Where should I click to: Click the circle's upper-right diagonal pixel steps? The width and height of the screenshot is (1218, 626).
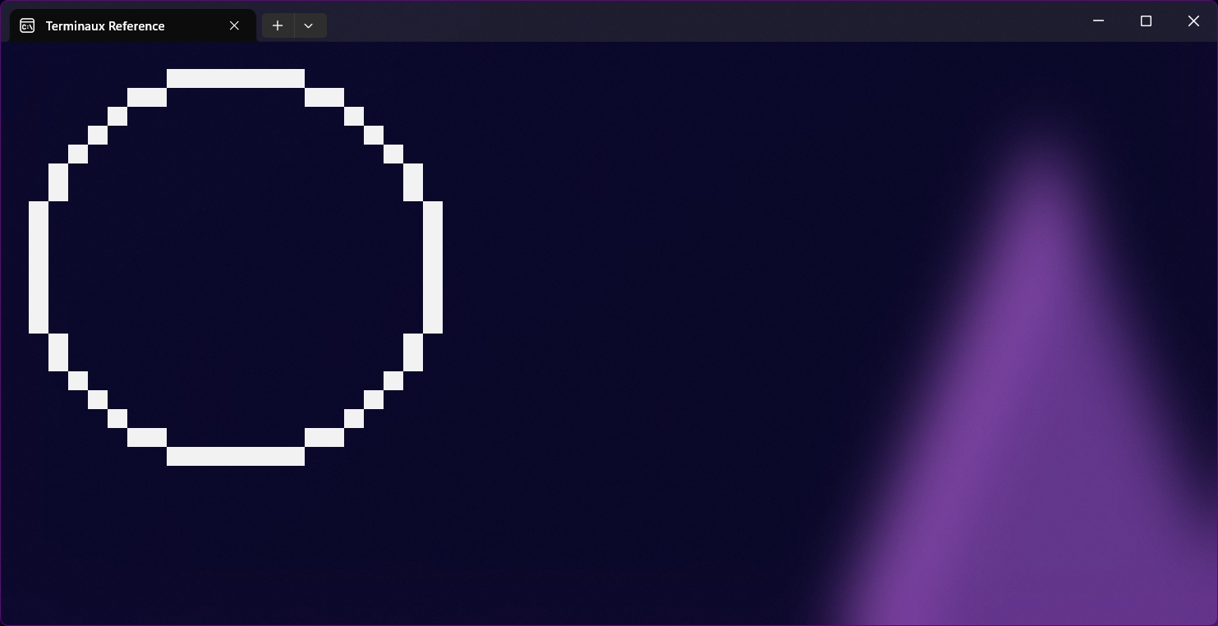coord(374,135)
